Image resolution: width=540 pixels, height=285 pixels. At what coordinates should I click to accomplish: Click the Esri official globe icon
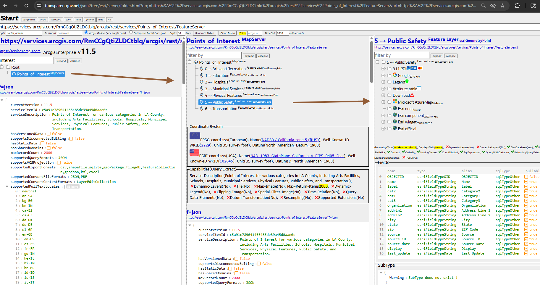pos(395,128)
